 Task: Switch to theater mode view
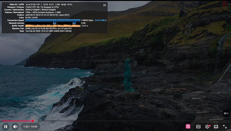[216, 126]
